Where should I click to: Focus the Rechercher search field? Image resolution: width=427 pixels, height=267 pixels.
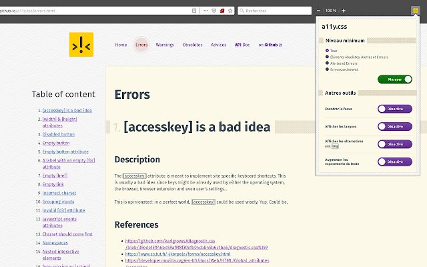(274, 11)
